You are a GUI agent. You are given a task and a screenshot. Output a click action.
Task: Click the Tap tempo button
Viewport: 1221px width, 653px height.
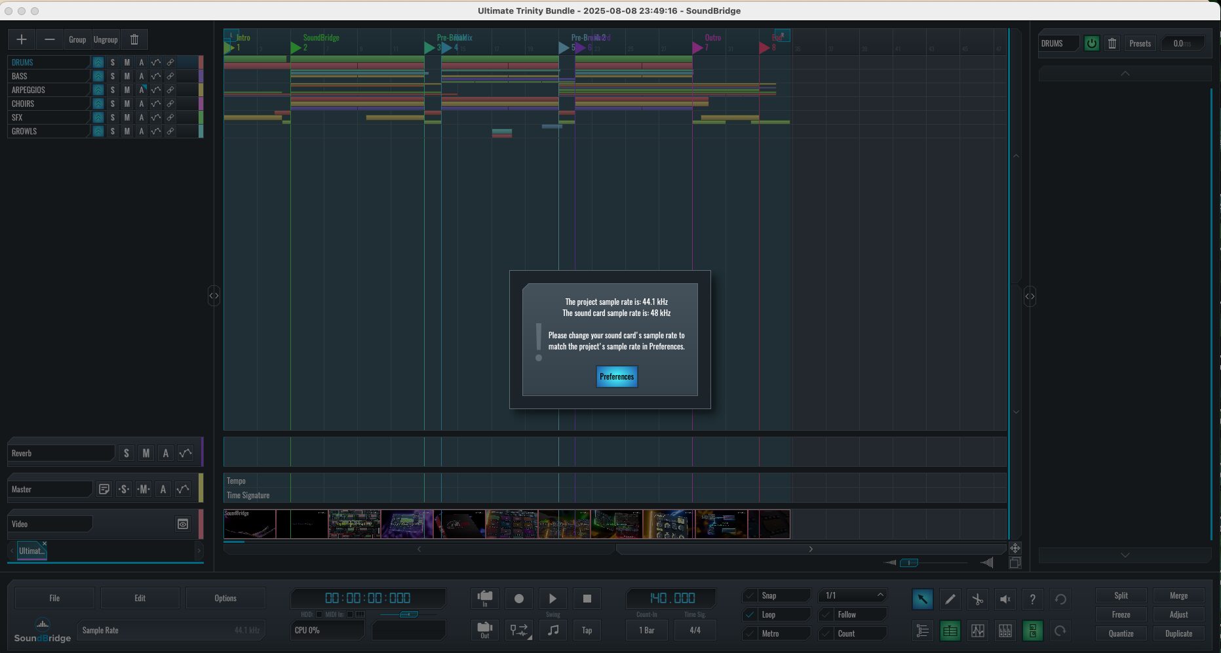point(587,630)
